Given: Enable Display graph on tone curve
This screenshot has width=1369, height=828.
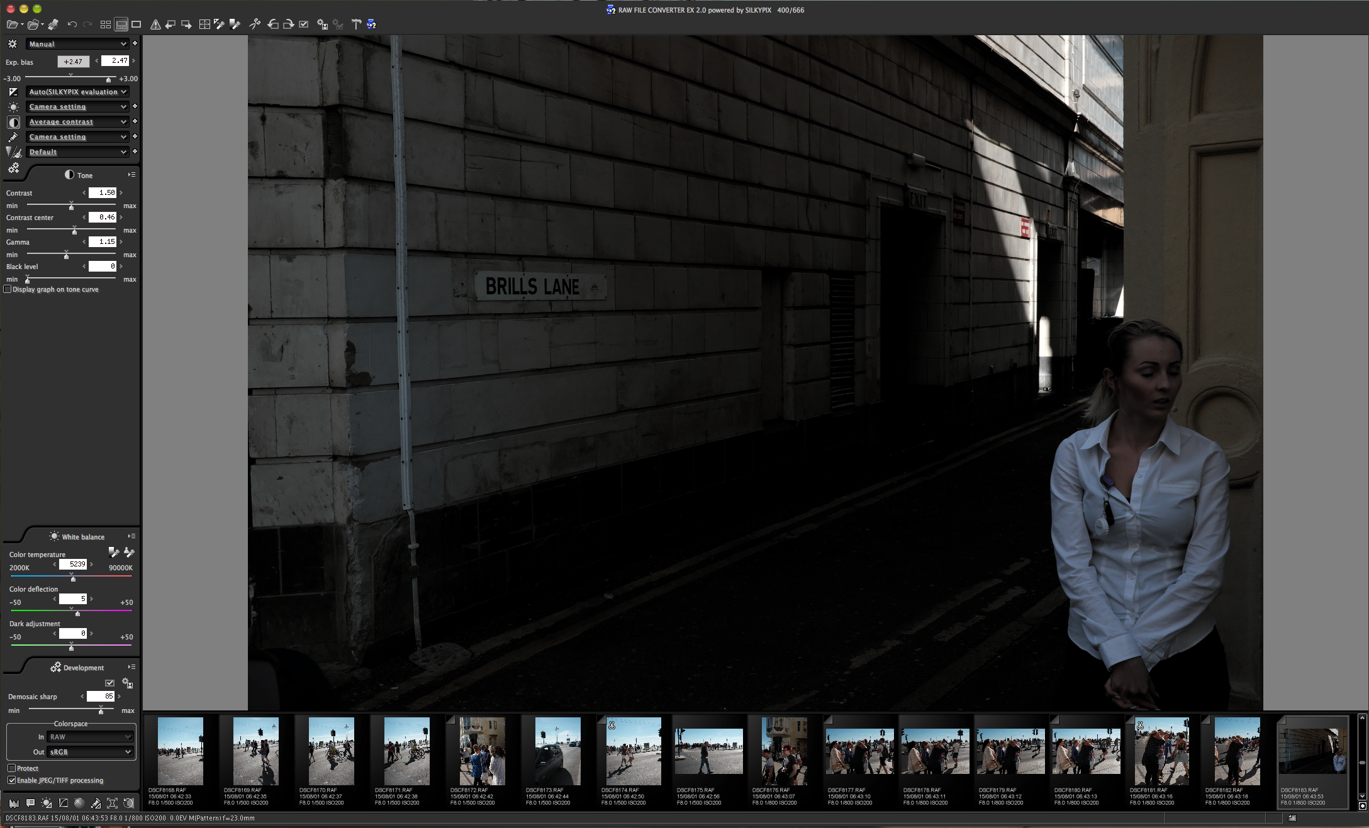Looking at the screenshot, I should [8, 289].
